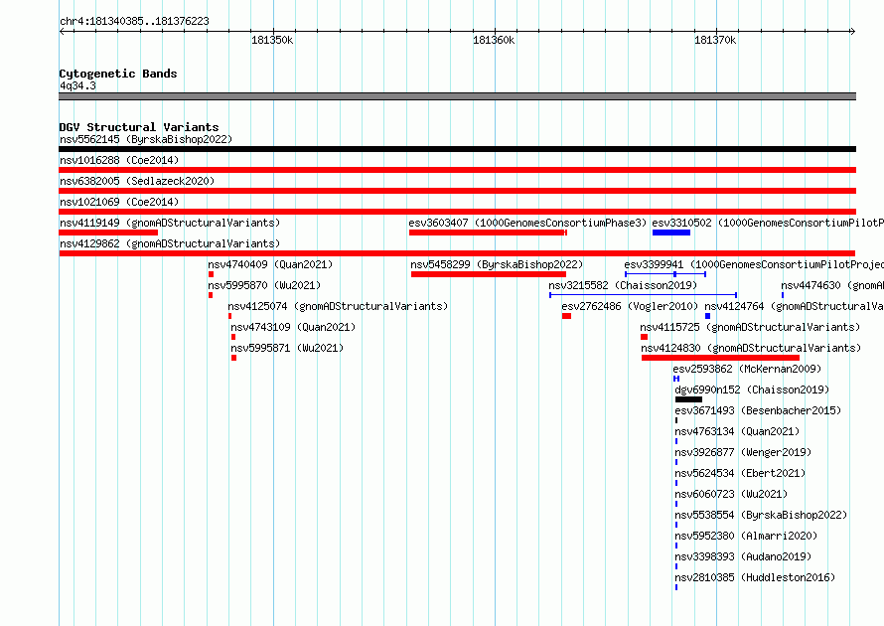Screen dimensions: 884x626
Task: Open nsv1021069 (Coe2014) variant label
Action: click(119, 202)
